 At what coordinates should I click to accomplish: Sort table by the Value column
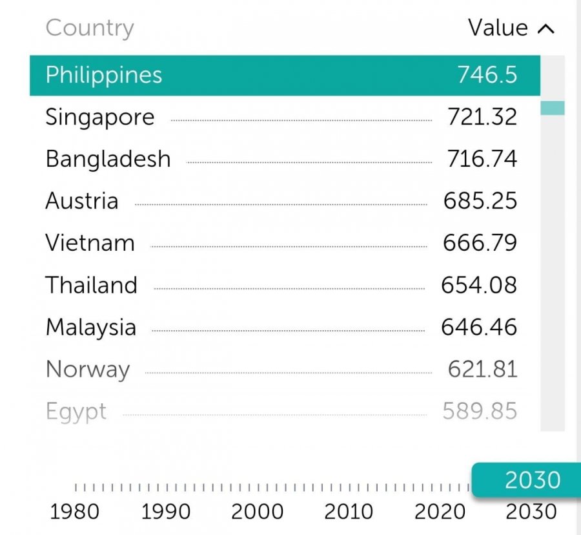tap(498, 28)
